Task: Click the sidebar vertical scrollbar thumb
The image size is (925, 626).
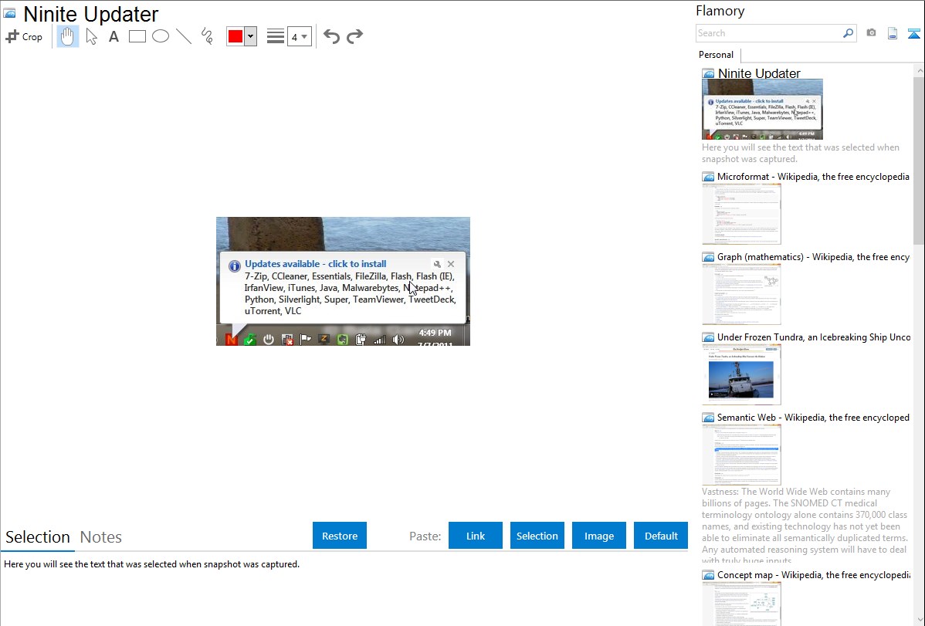Action: 919,160
